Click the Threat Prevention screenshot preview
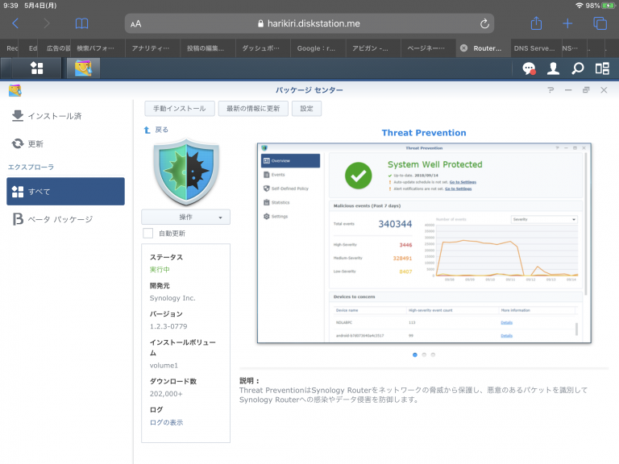Viewport: 619px width, 464px height. click(424, 243)
